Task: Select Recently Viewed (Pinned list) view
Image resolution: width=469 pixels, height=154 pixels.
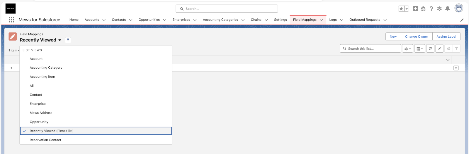Action: point(96,131)
